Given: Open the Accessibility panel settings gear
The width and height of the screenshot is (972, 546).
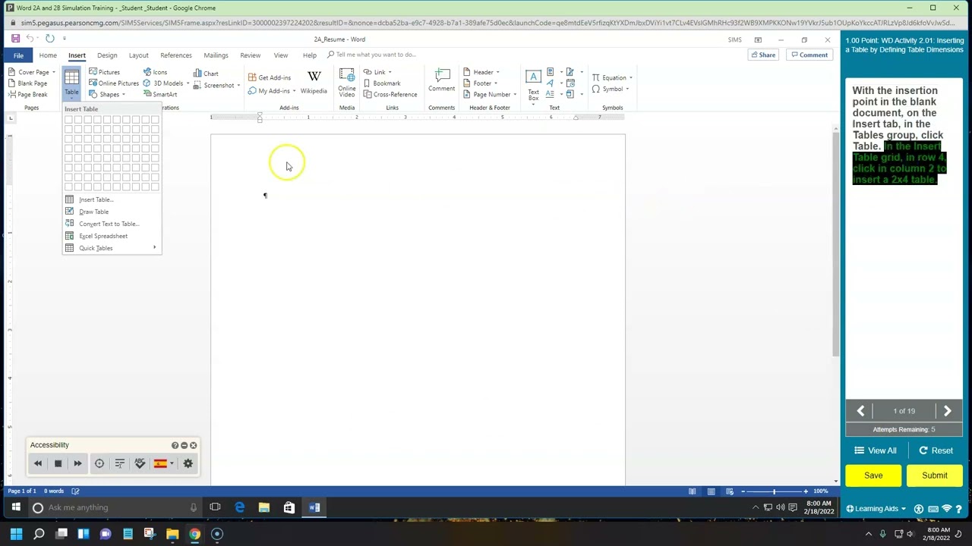Looking at the screenshot, I should [x=188, y=463].
